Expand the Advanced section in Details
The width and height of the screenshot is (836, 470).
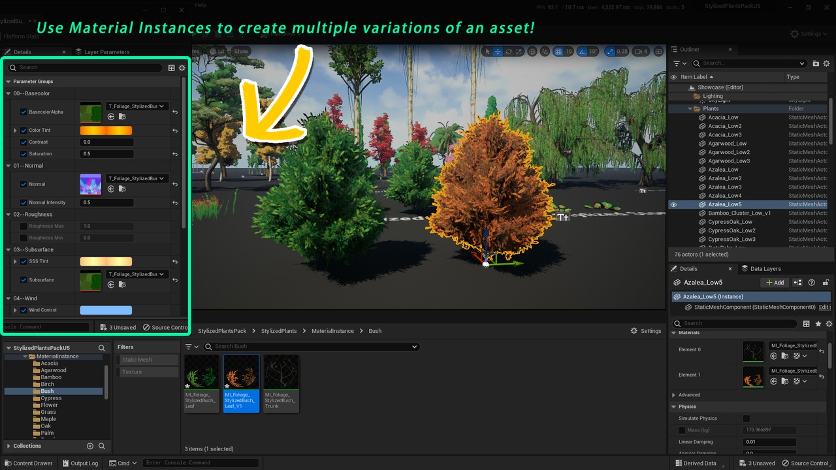coord(673,395)
